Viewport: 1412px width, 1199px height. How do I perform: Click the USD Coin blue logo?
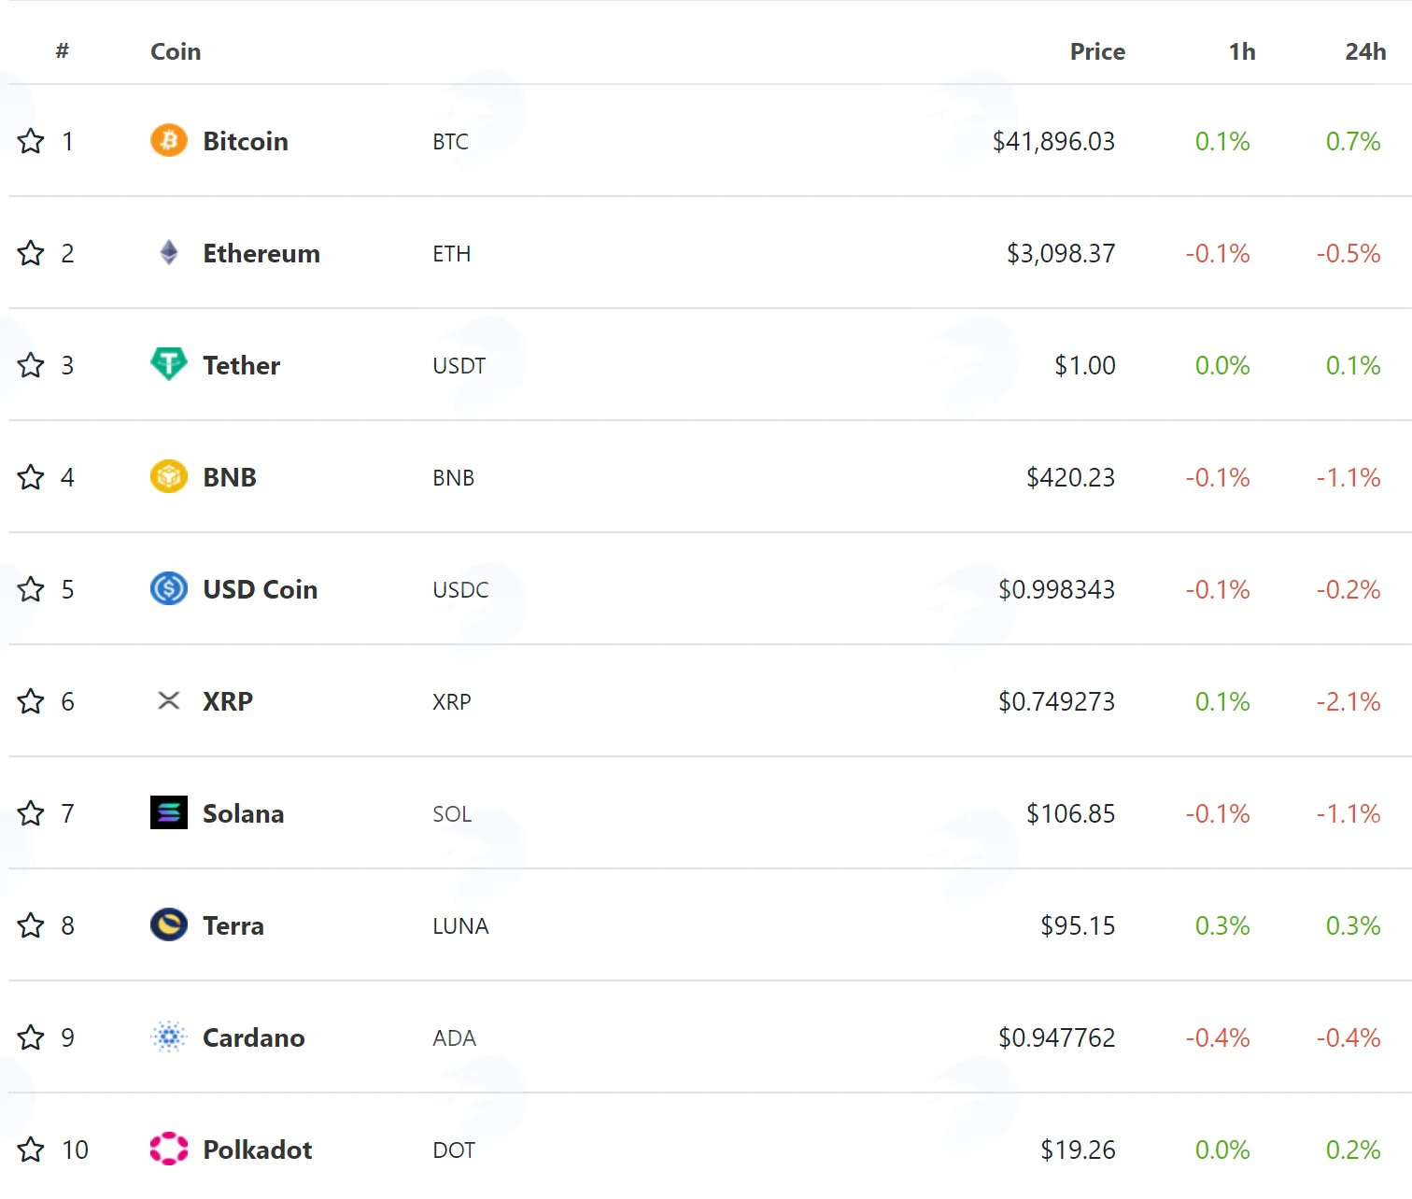tap(169, 589)
